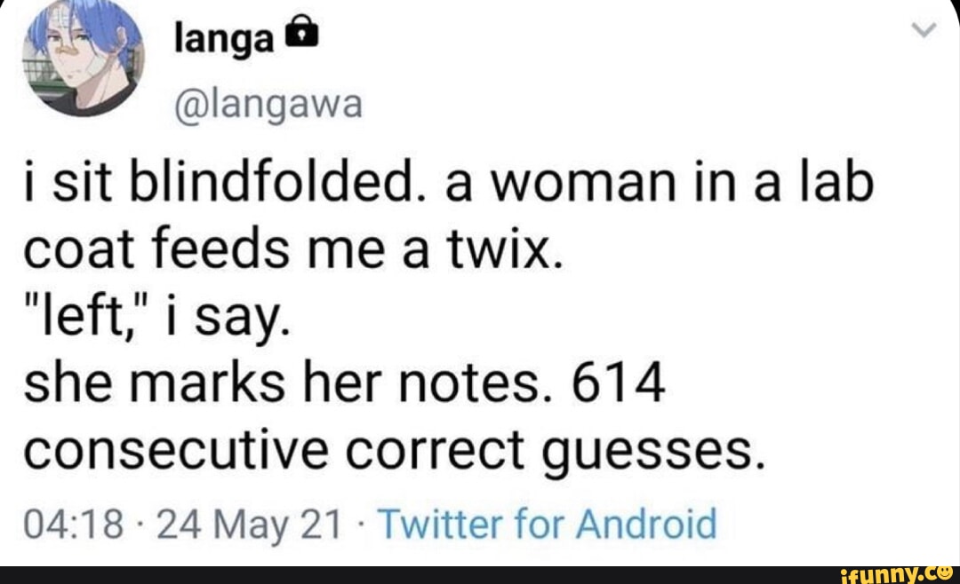Click the line "consecutive correct guesses."
The width and height of the screenshot is (960, 584).
394,455
